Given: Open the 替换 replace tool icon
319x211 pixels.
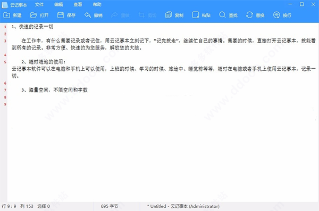Looking at the screenshot, I should [249, 15].
